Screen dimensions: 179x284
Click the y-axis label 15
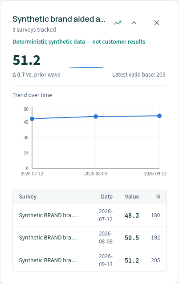[26, 153]
